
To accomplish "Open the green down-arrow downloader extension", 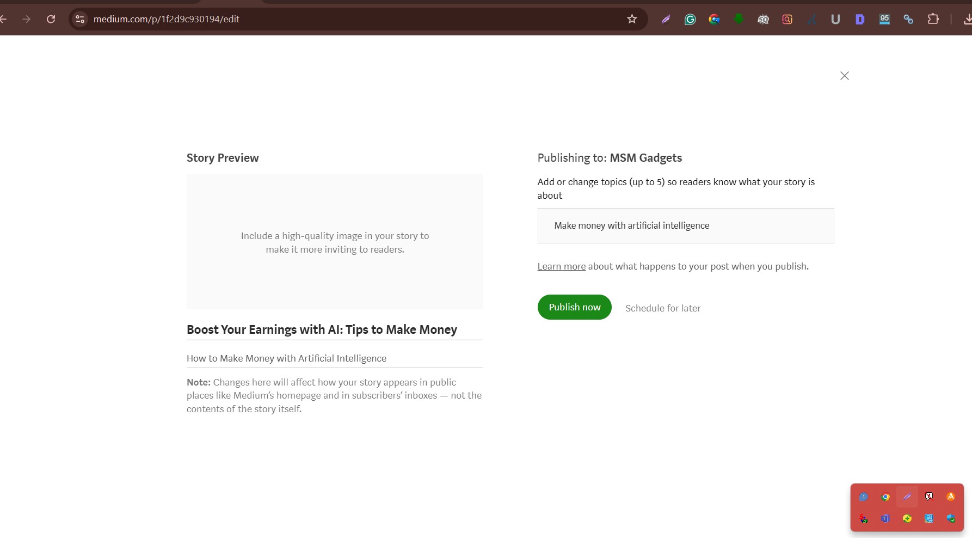I will pos(739,20).
